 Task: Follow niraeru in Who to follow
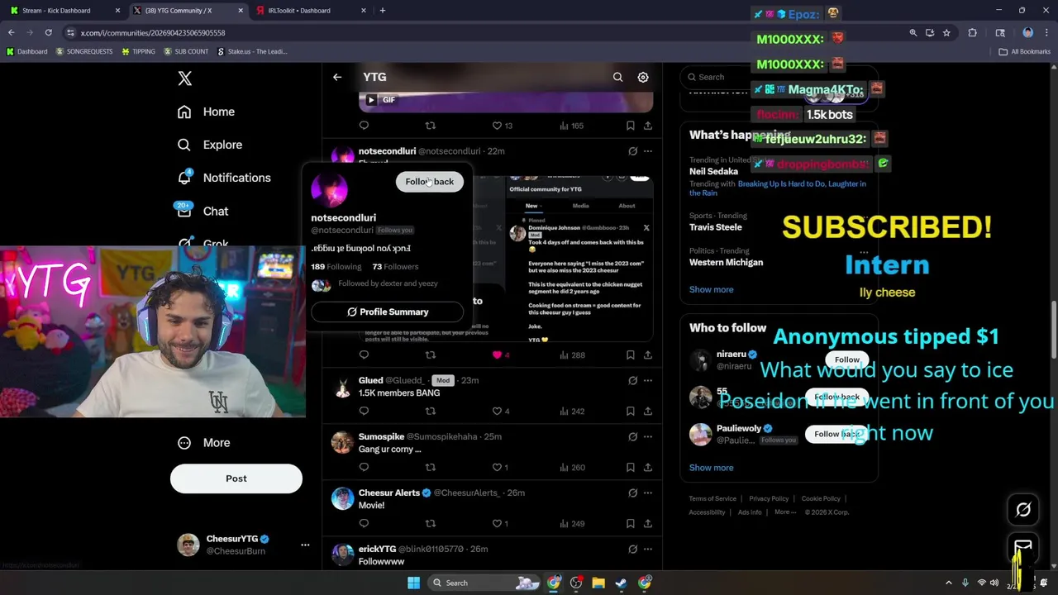[847, 359]
